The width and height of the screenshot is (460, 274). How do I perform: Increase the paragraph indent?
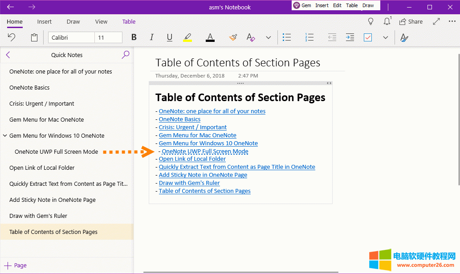point(350,37)
